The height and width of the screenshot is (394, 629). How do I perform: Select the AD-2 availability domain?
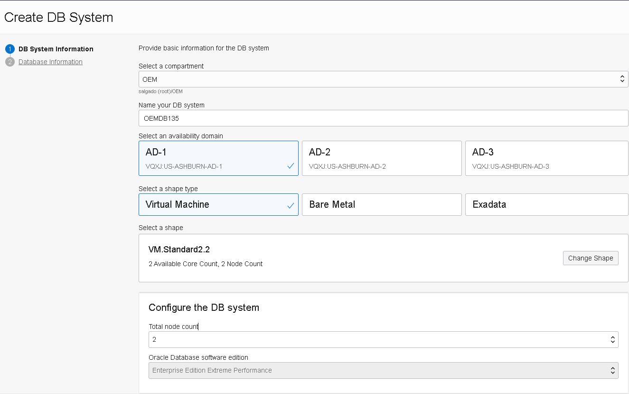[382, 158]
